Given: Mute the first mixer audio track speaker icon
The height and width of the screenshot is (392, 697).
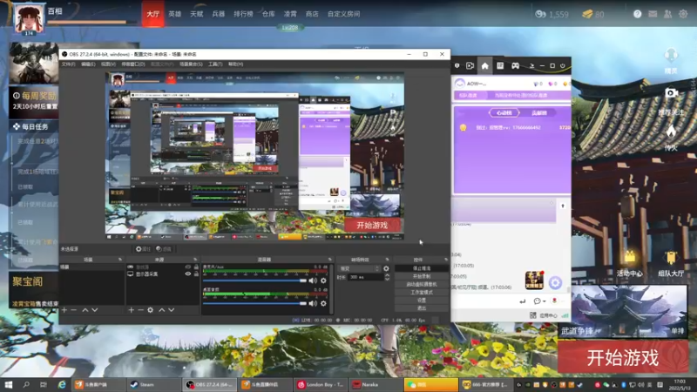Looking at the screenshot, I should coord(313,280).
